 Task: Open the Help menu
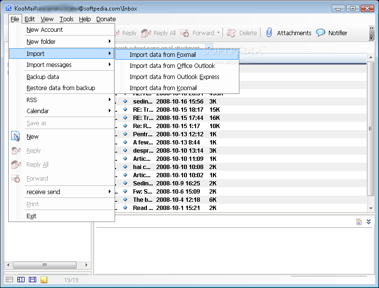85,19
